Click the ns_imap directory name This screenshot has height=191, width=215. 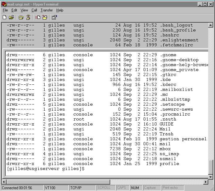169,154
